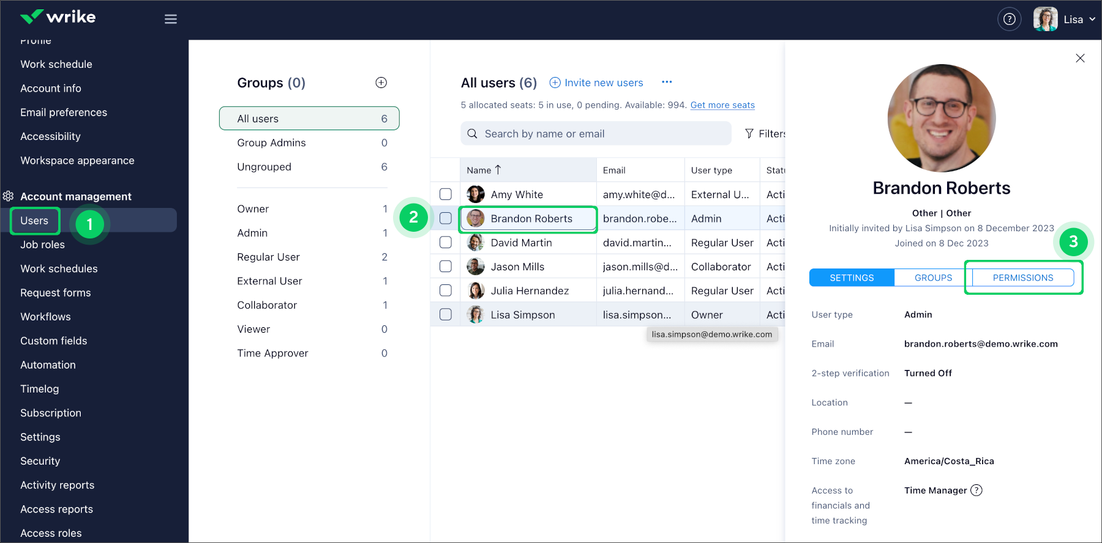Open the Groups tab in user panel
The height and width of the screenshot is (543, 1102).
click(x=933, y=278)
